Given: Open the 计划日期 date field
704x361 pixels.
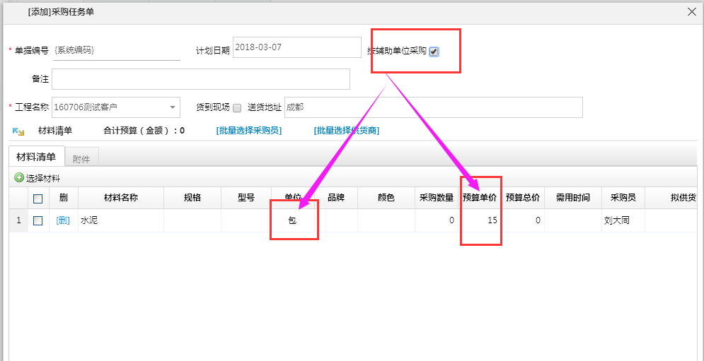Looking at the screenshot, I should coord(296,48).
